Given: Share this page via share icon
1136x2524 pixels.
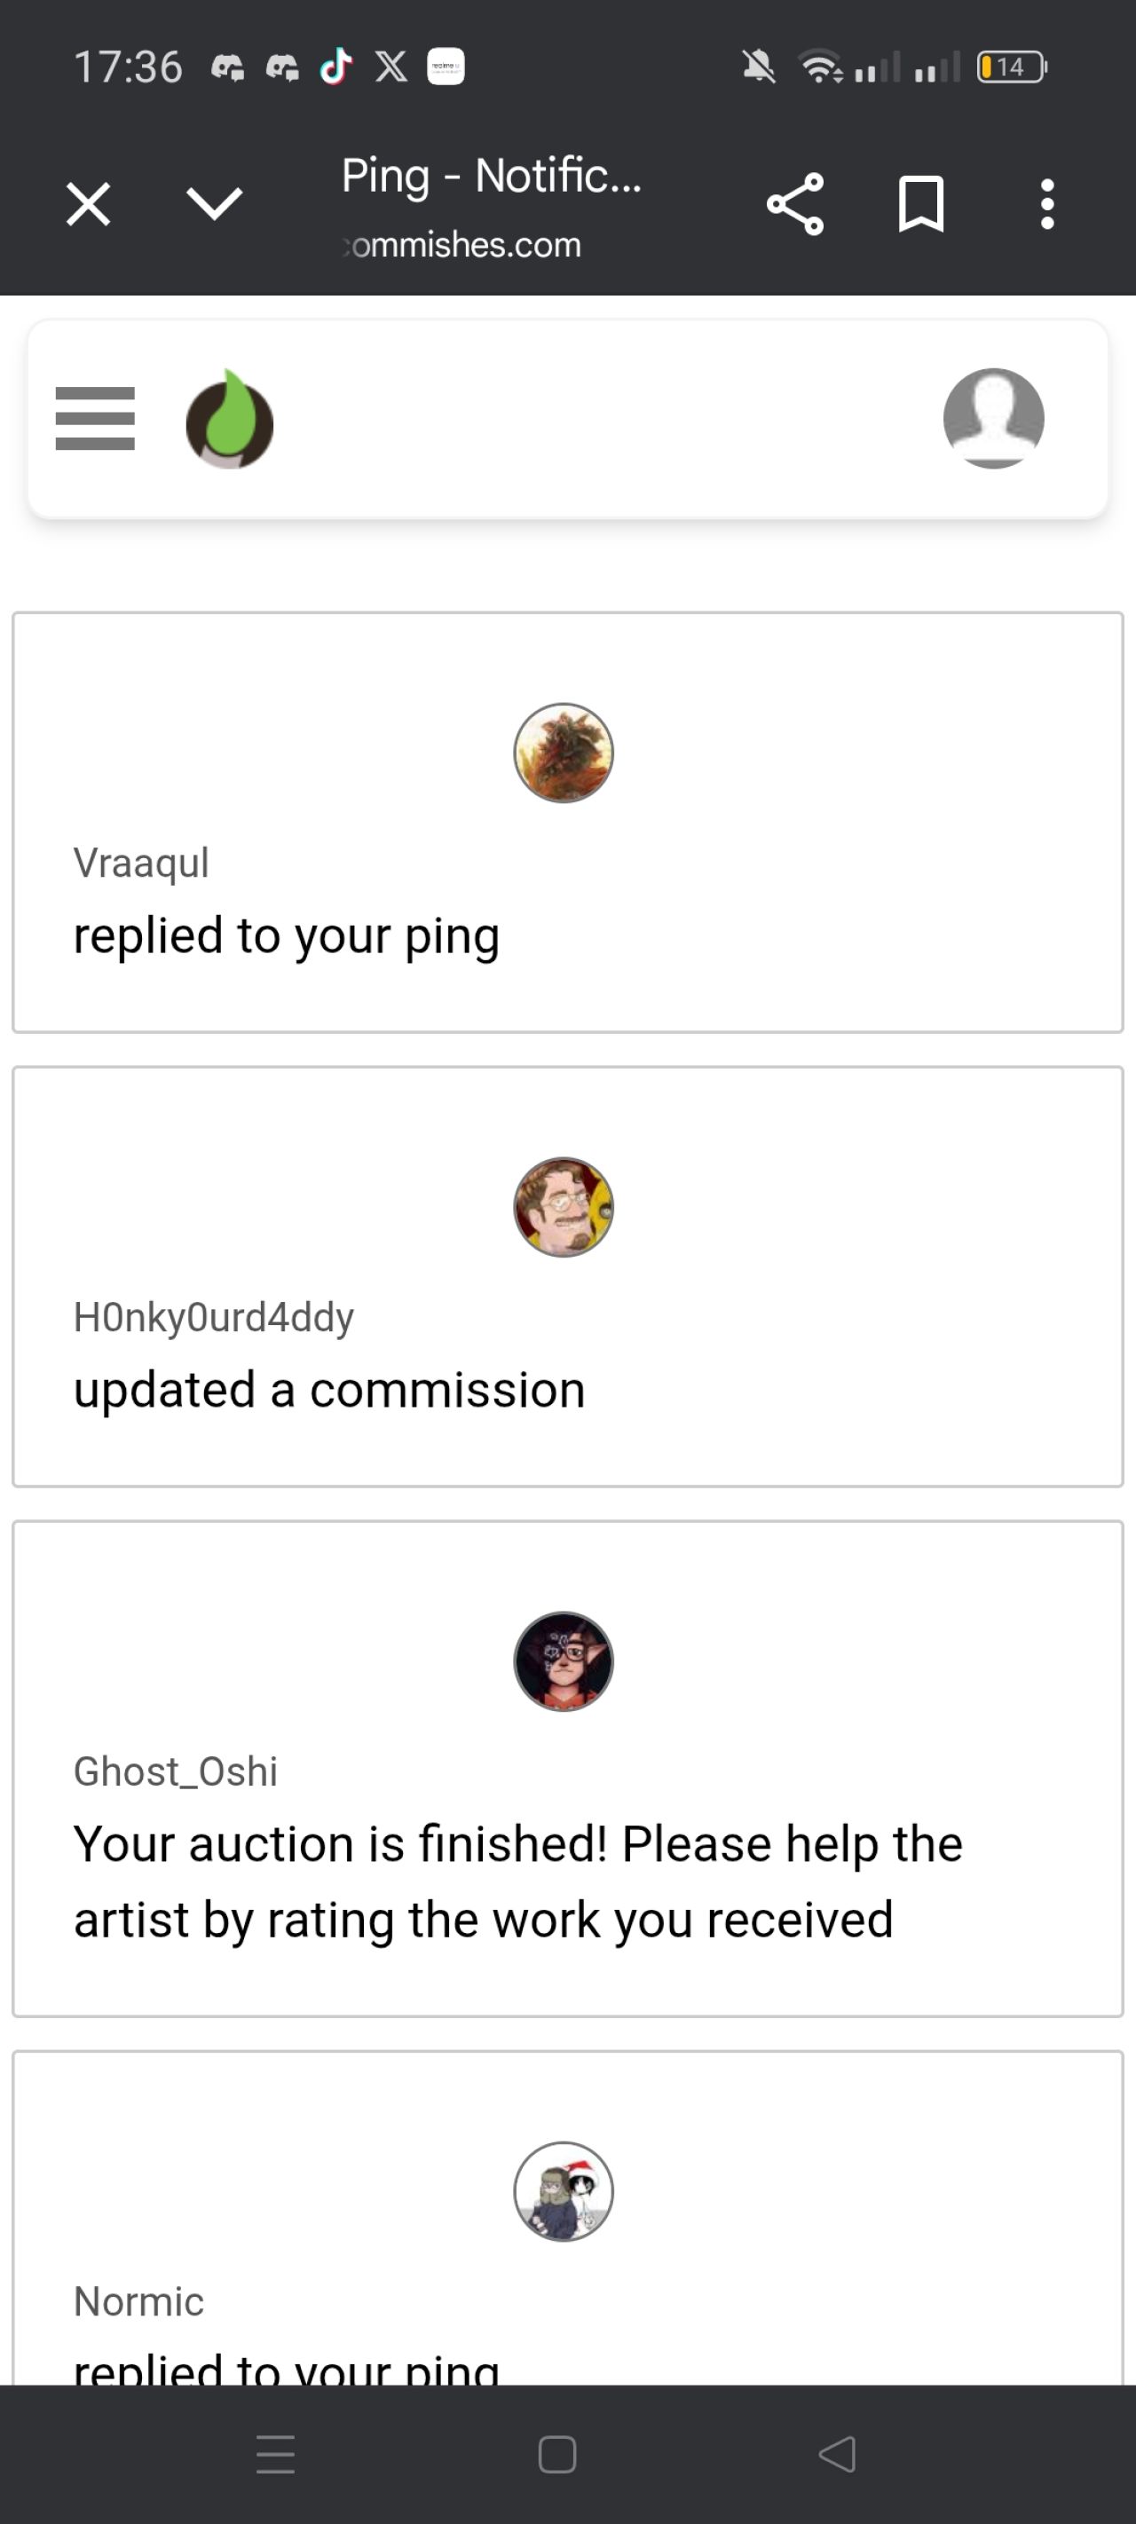Looking at the screenshot, I should pyautogui.click(x=795, y=205).
